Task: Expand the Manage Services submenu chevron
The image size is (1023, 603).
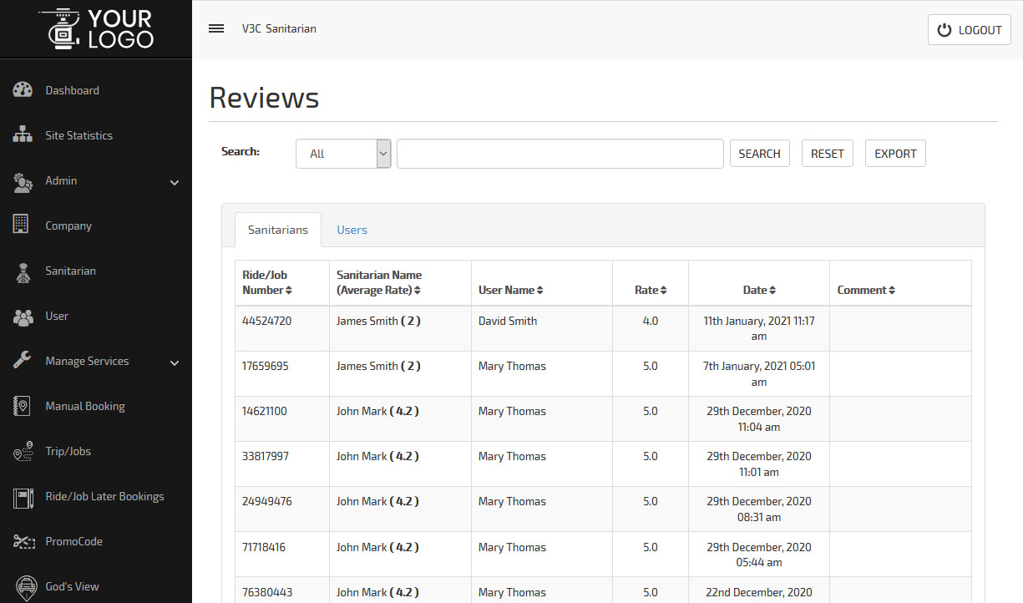Action: pos(175,362)
